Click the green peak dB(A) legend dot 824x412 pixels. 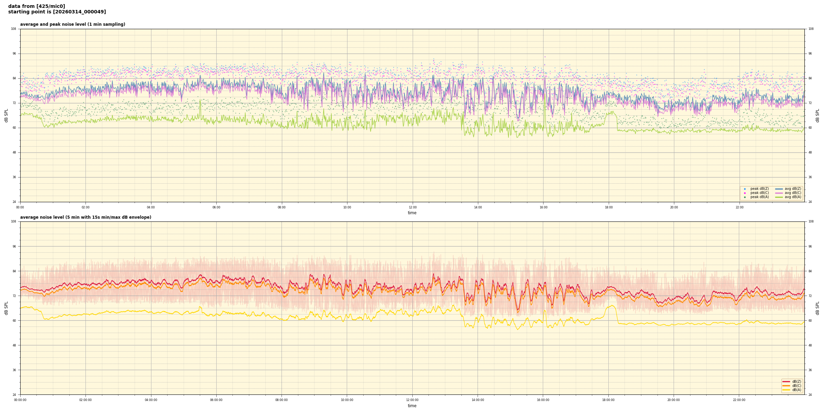pyautogui.click(x=745, y=197)
